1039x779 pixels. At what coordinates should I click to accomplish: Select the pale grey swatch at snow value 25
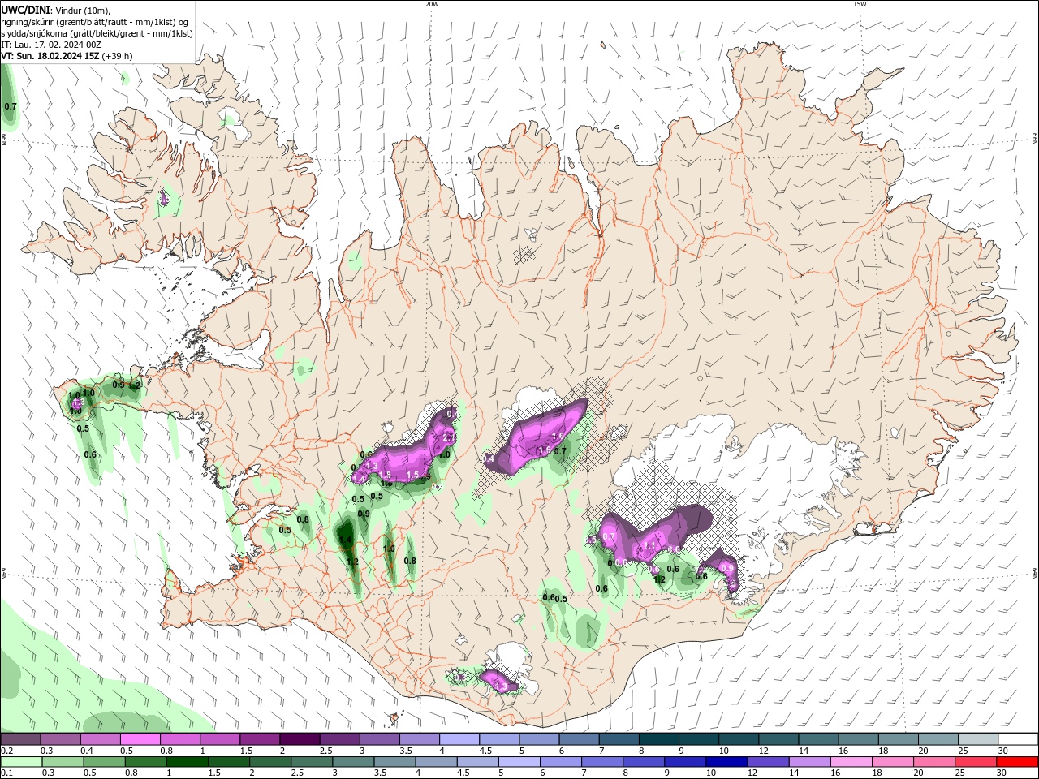pos(978,738)
